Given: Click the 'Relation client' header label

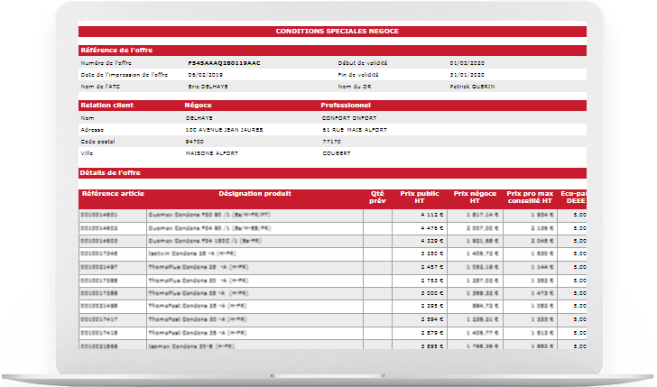Looking at the screenshot, I should click(109, 105).
